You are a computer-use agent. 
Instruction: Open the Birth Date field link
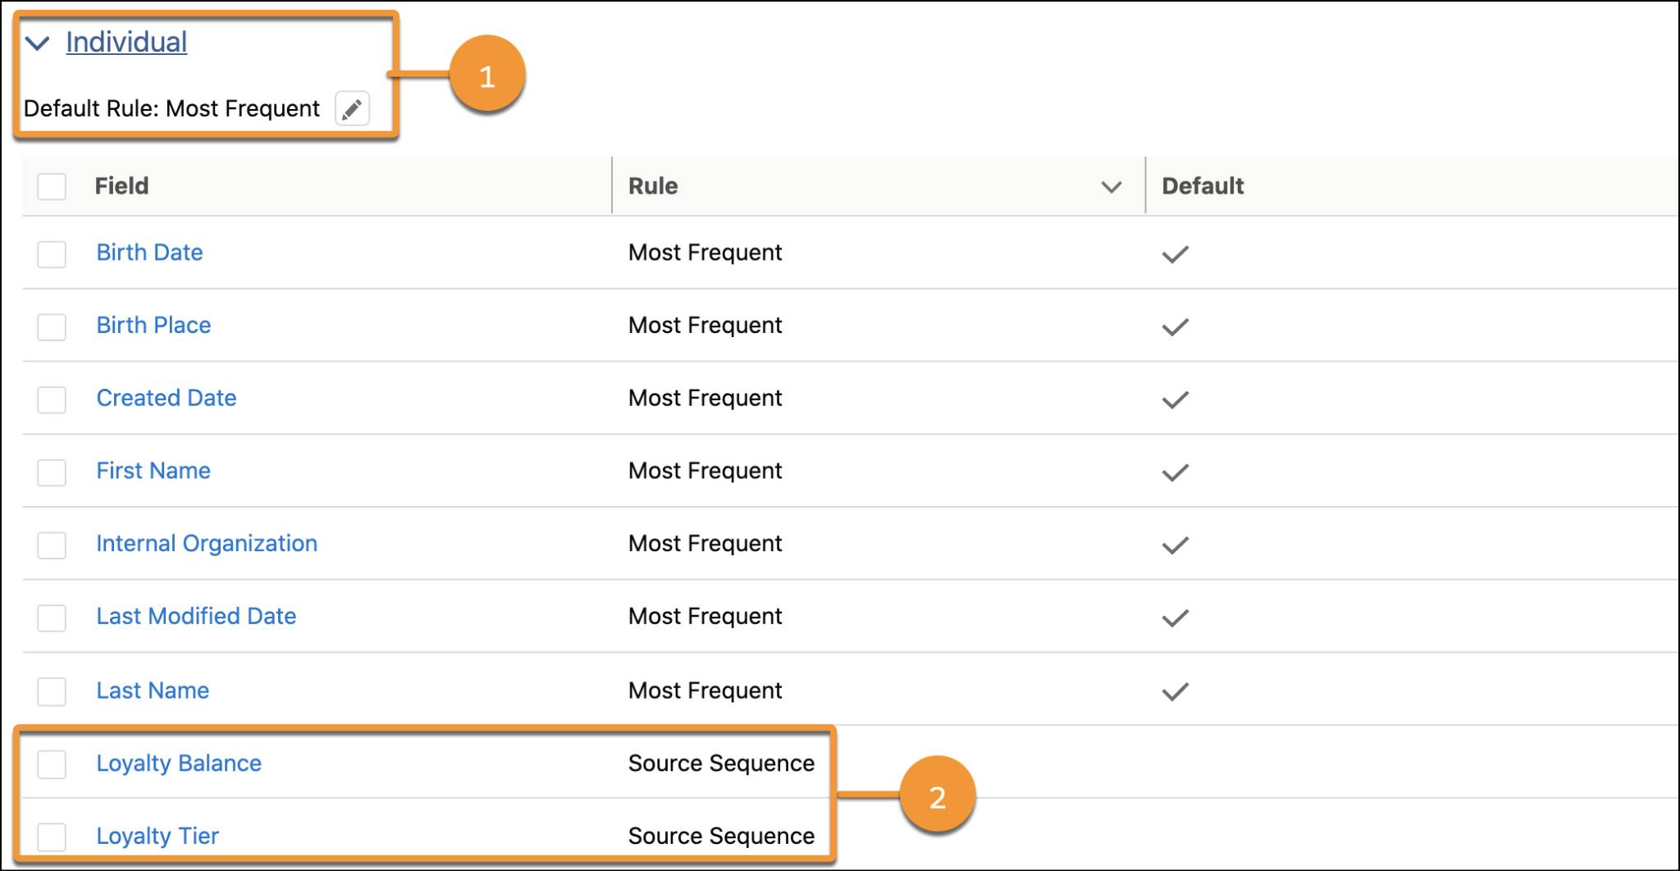(x=149, y=253)
